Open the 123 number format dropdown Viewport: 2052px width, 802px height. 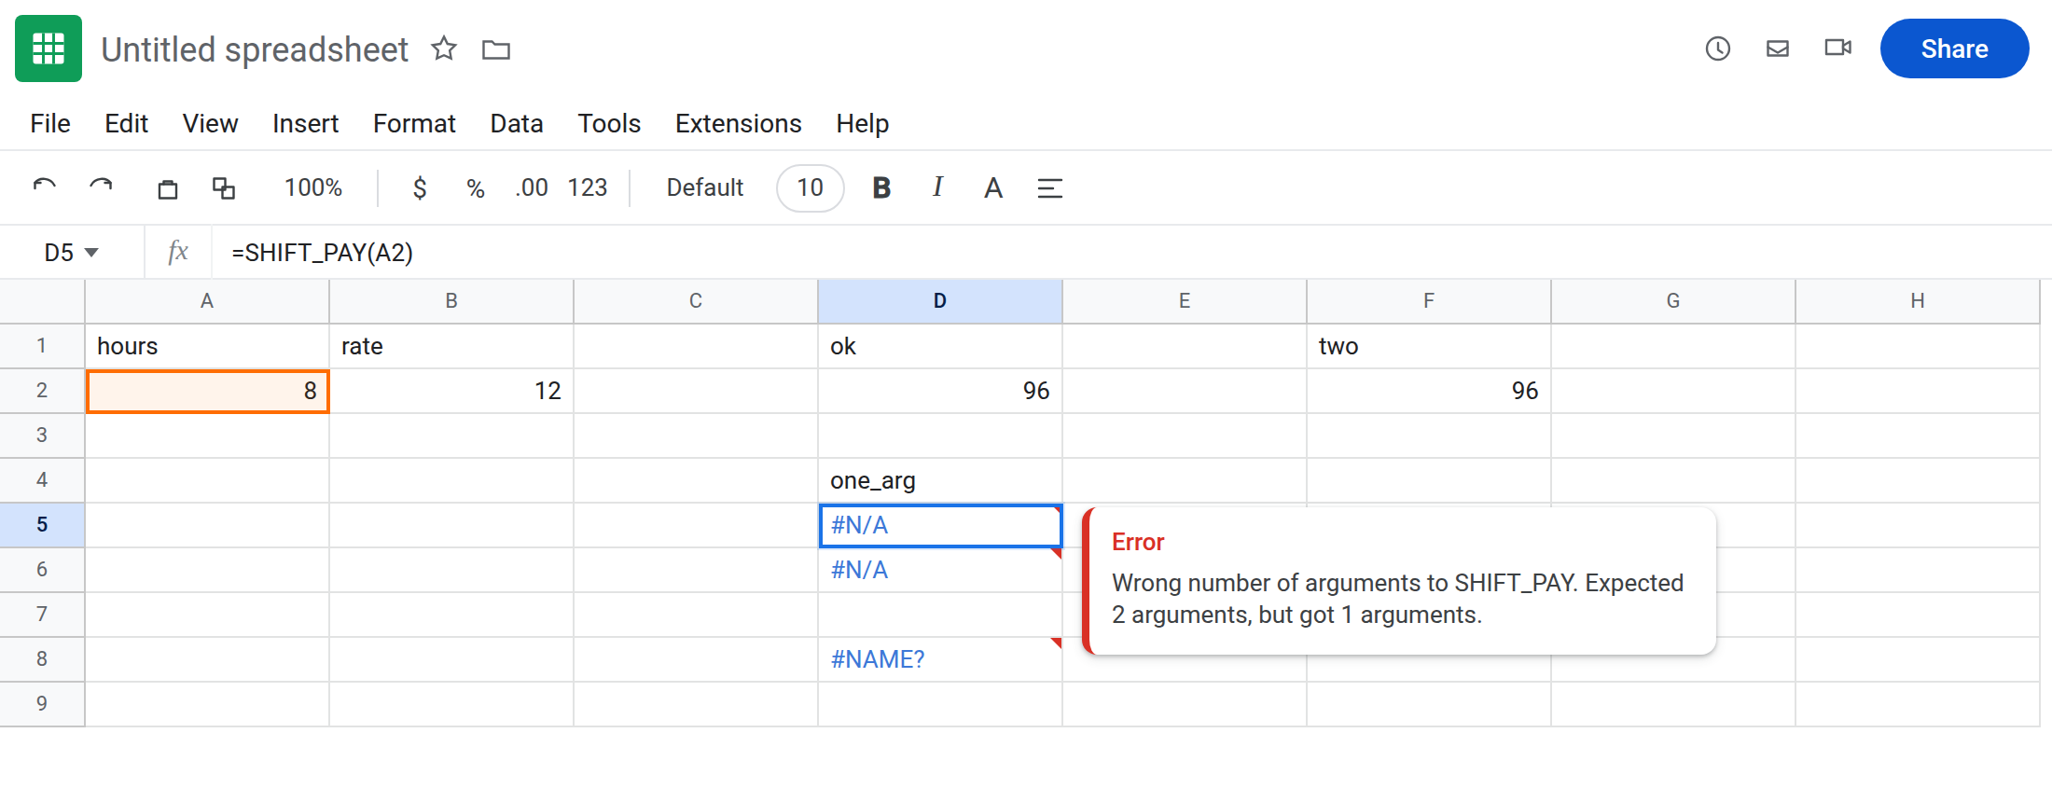click(588, 188)
